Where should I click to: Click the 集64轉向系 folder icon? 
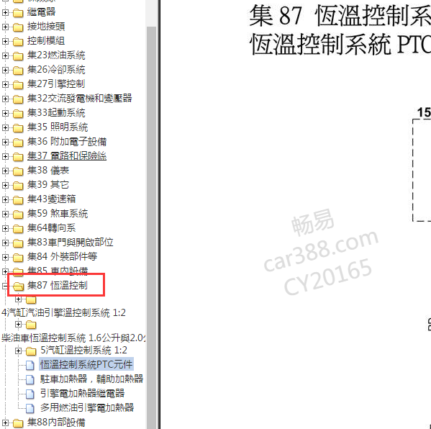18,228
